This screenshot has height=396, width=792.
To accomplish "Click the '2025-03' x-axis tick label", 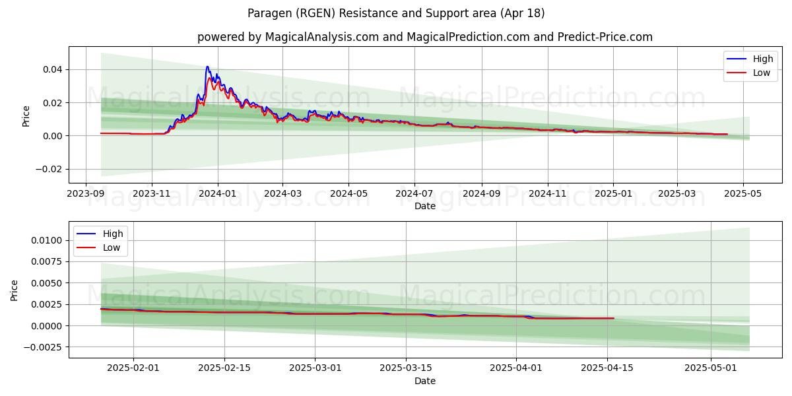I will (677, 193).
